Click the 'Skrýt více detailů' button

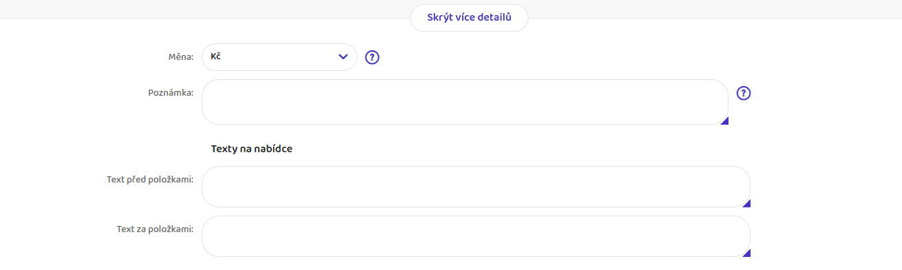tap(469, 17)
